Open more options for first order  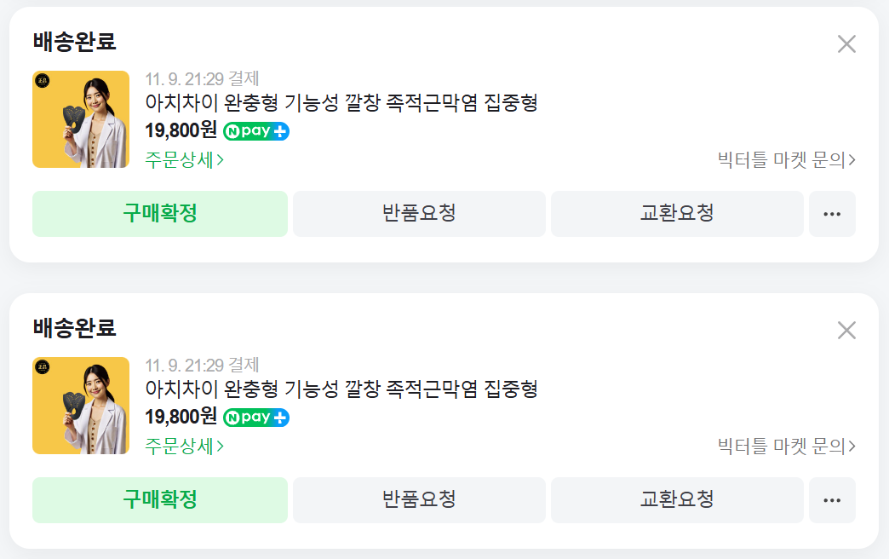[x=832, y=214]
